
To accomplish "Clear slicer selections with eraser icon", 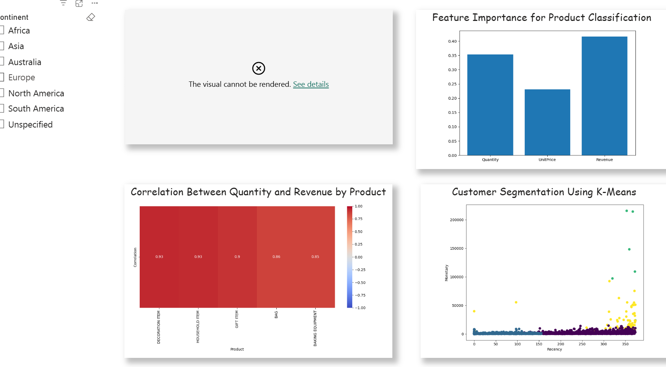I will (90, 17).
